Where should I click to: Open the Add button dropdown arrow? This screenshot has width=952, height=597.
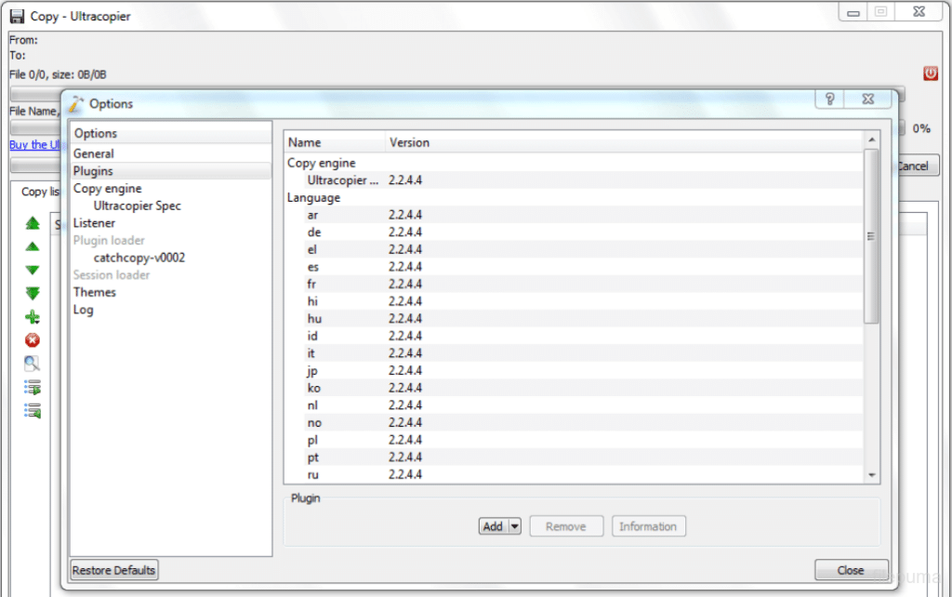coord(515,526)
